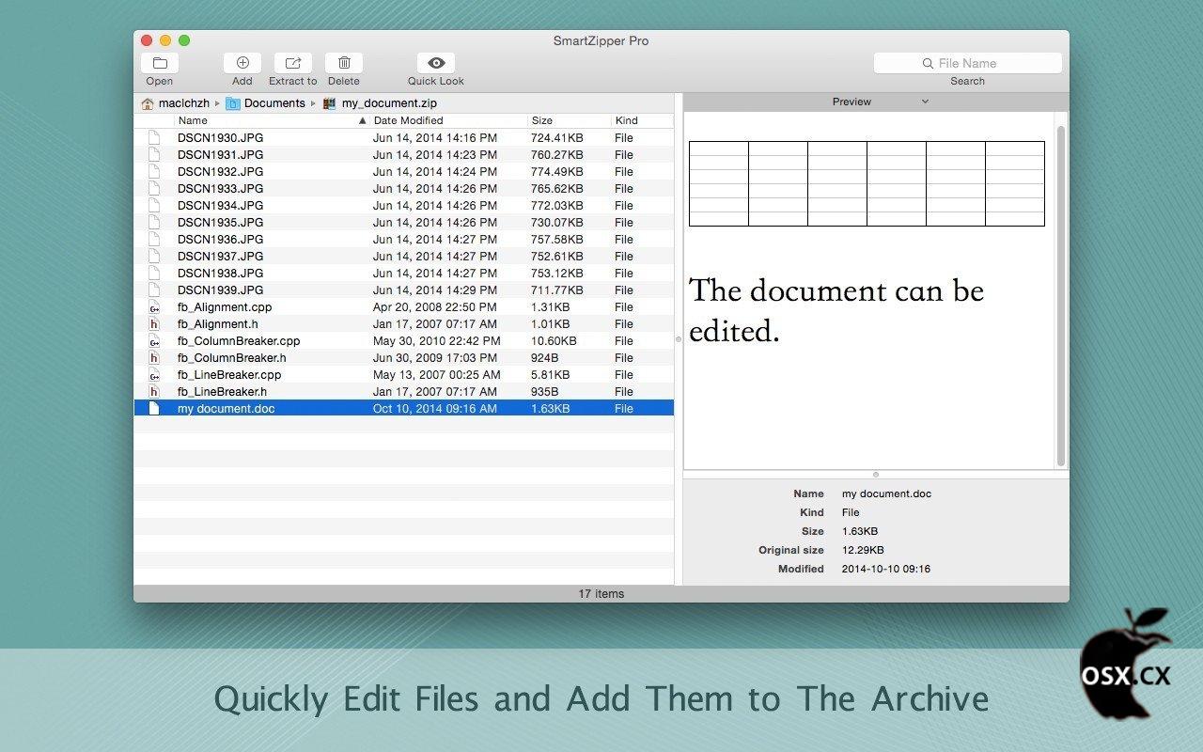Click the fb_LineBreaker.h file icon
This screenshot has height=752, width=1203.
154,392
